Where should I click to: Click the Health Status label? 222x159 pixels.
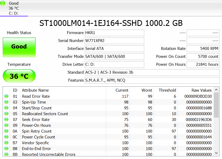19,33
